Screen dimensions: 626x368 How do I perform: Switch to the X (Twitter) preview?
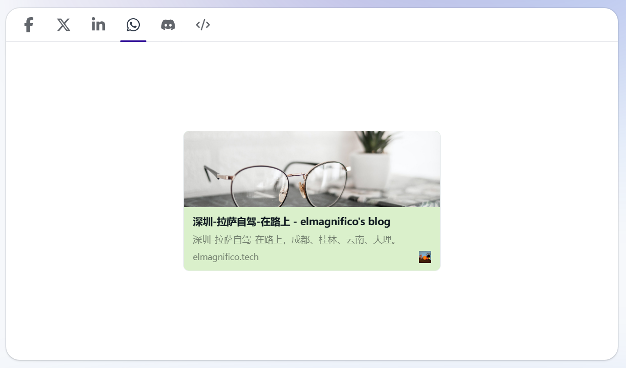pyautogui.click(x=64, y=25)
